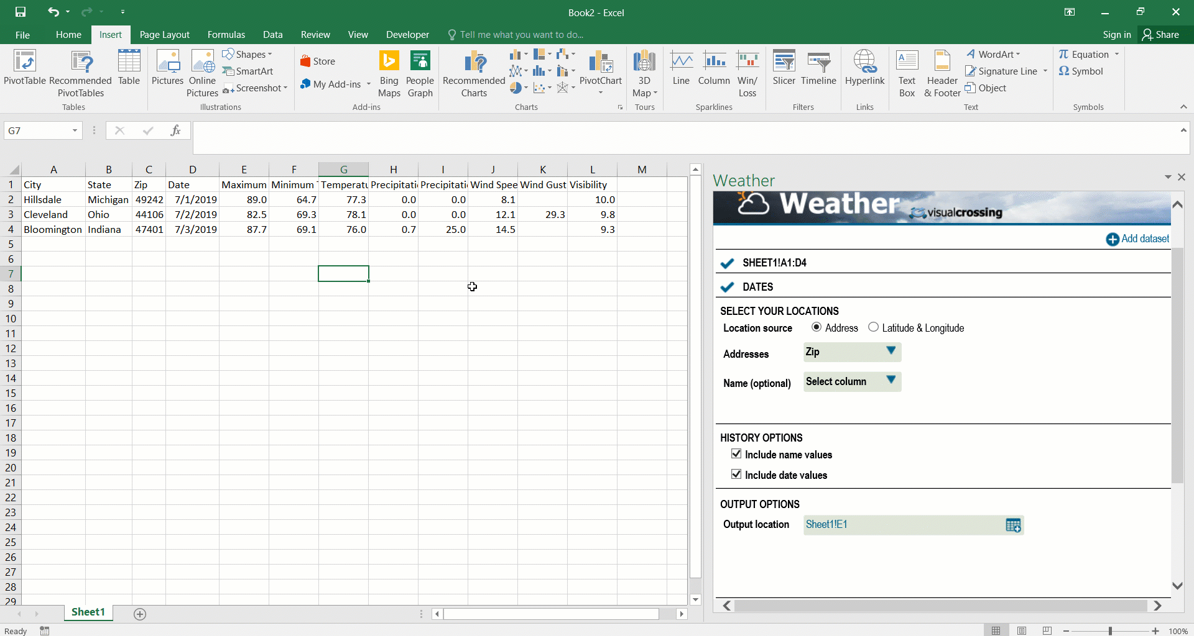Open Bing Maps add-in

[x=389, y=73]
